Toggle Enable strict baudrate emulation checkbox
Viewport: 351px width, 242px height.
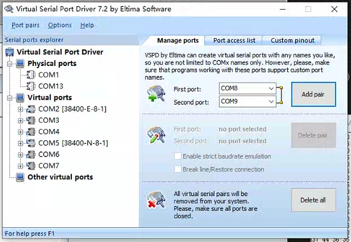tap(178, 156)
